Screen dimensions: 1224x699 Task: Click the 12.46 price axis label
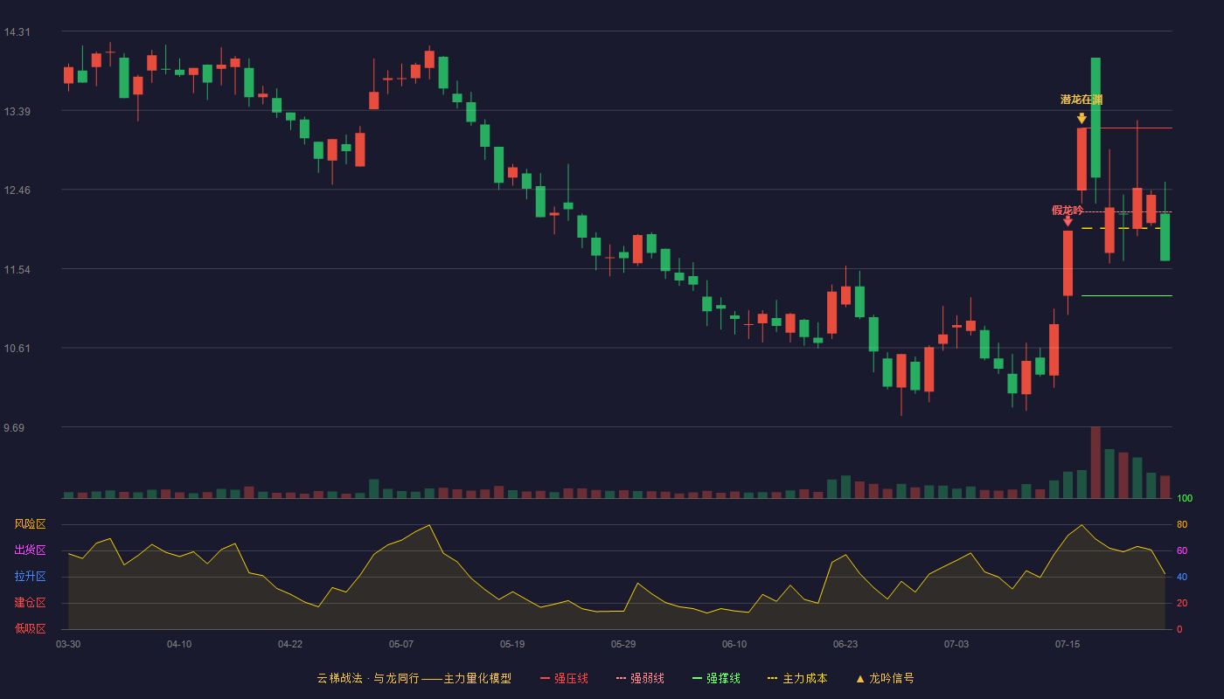(x=17, y=190)
